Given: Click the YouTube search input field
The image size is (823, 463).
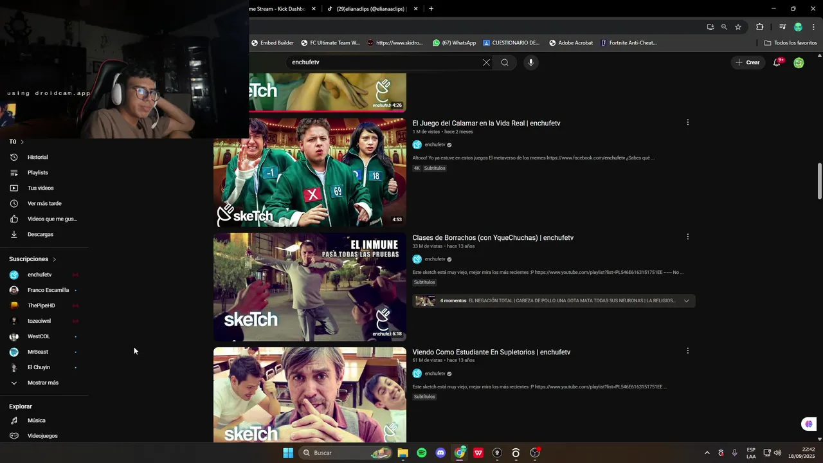Looking at the screenshot, I should pyautogui.click(x=384, y=62).
